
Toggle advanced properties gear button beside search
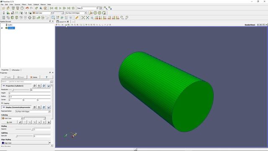(51, 81)
